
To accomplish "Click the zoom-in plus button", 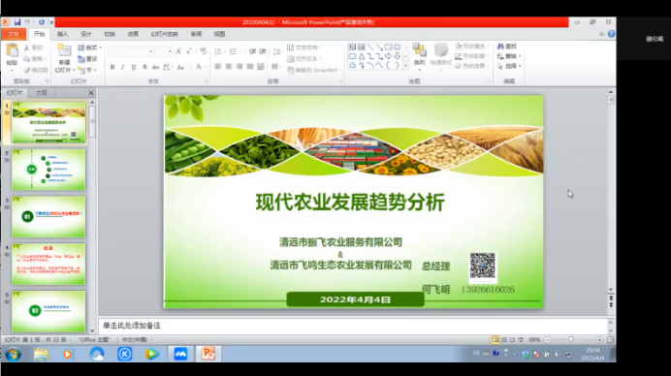I will 599,339.
